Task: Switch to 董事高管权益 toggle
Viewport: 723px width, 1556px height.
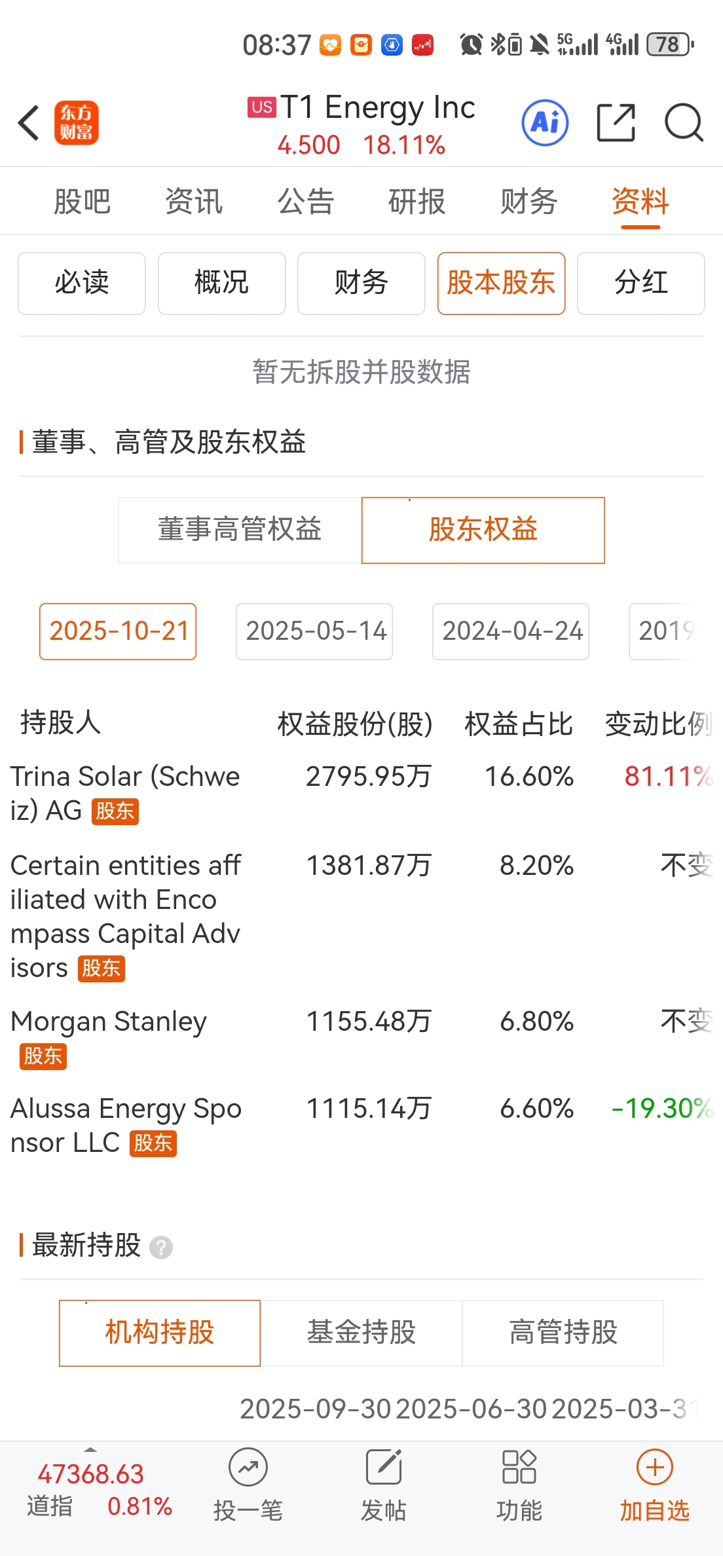Action: pyautogui.click(x=240, y=530)
